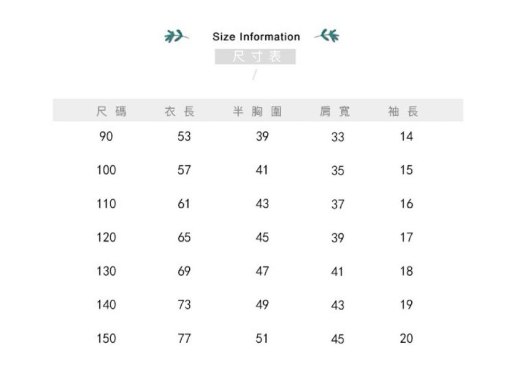Click size 90 in the 尺碼 column

pos(106,136)
